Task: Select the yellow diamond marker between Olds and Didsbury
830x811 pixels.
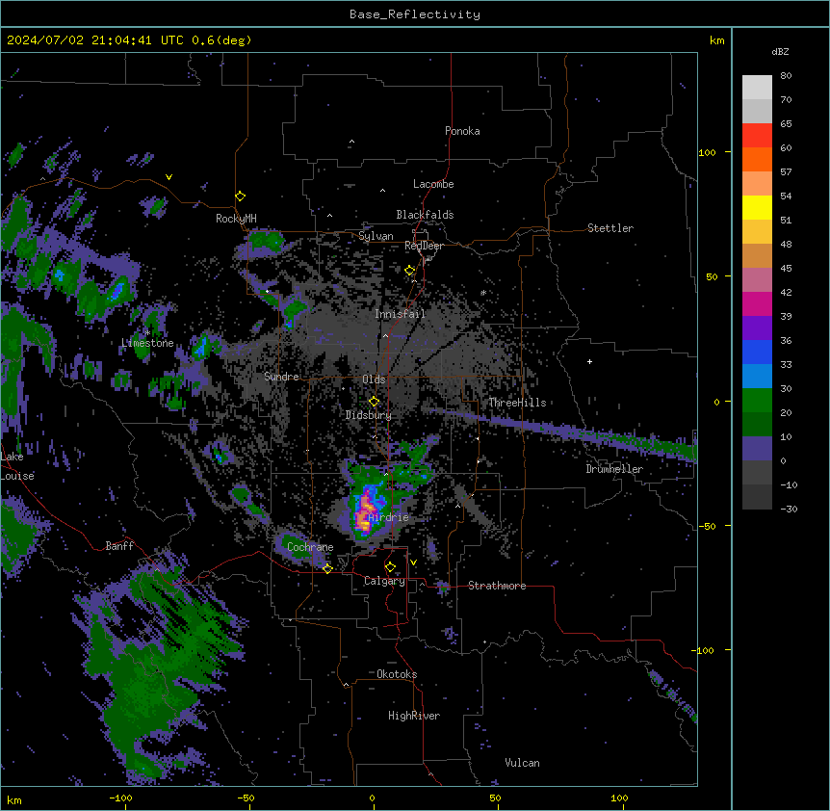Action: point(374,402)
